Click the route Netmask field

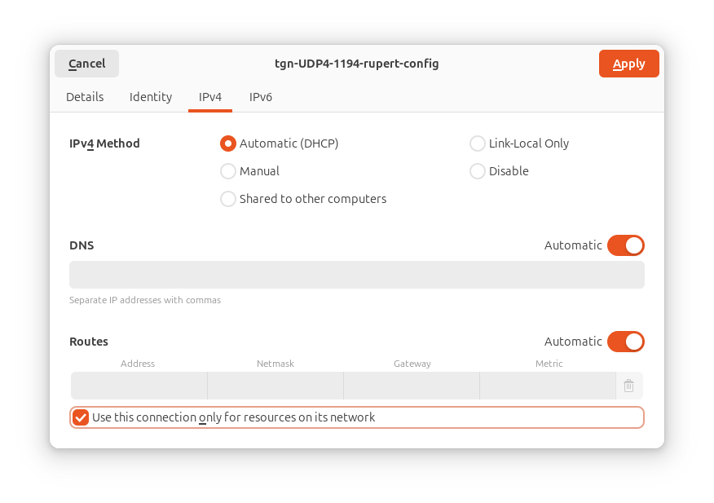275,386
